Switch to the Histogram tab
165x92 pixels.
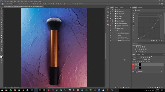[x=140, y=8]
